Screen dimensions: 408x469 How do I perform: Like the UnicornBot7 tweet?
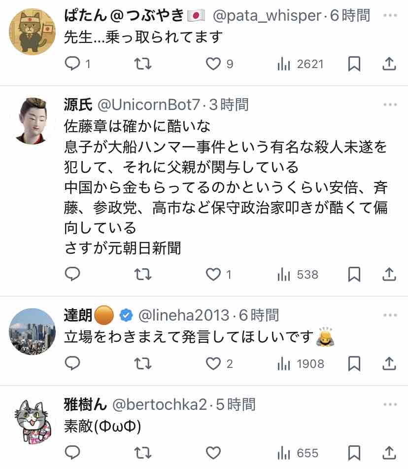pyautogui.click(x=213, y=274)
